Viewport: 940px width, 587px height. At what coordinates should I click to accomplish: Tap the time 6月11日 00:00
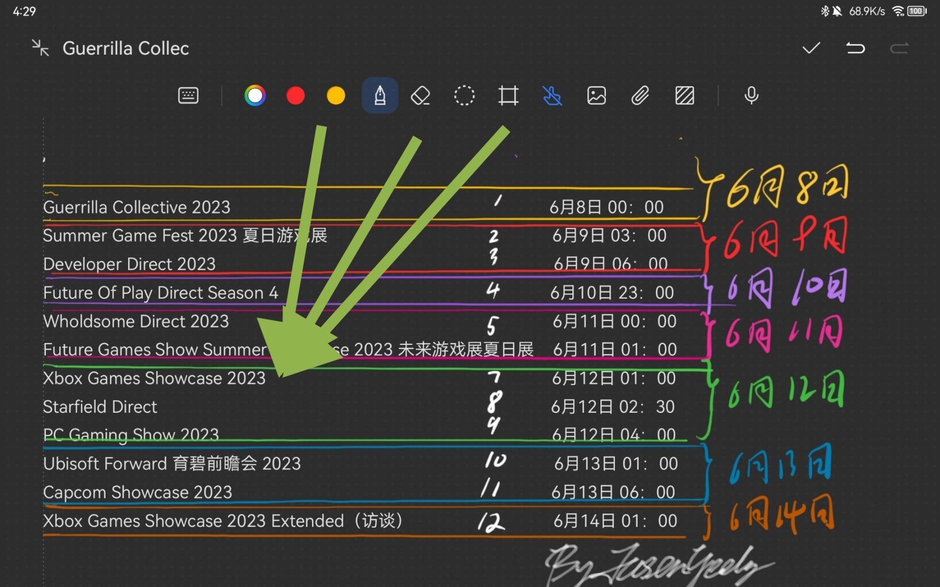click(x=615, y=321)
